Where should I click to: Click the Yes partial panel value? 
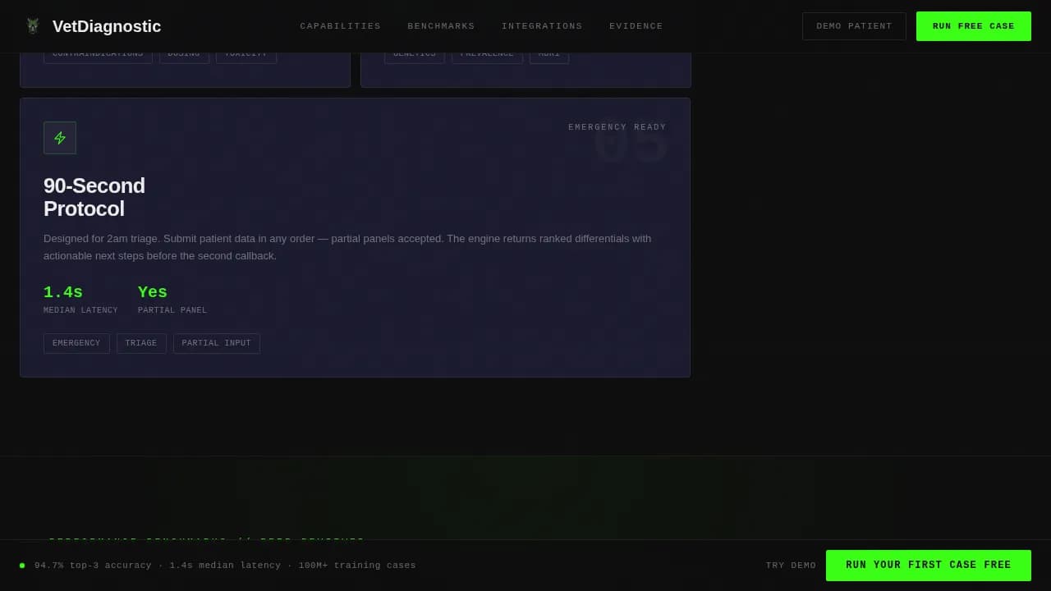point(153,292)
